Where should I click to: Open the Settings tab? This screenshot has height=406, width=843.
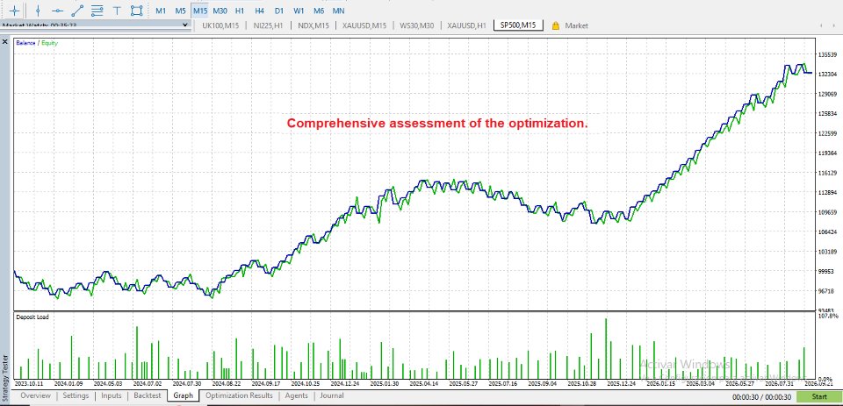pos(76,395)
